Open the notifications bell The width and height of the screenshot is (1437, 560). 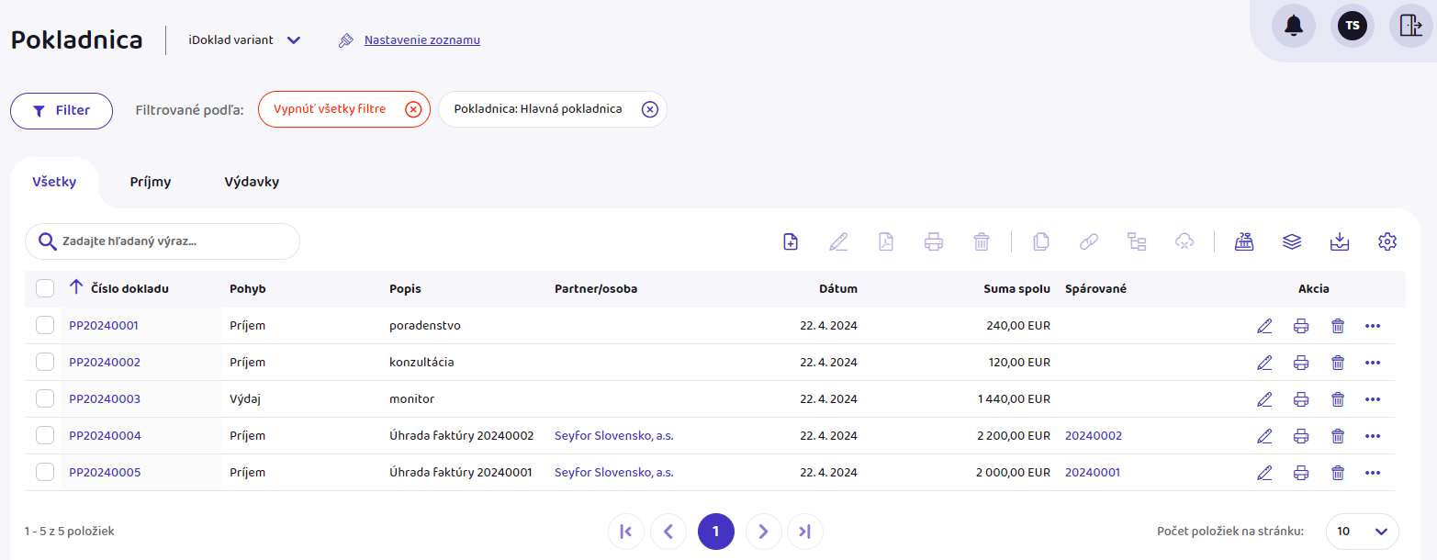[x=1294, y=26]
